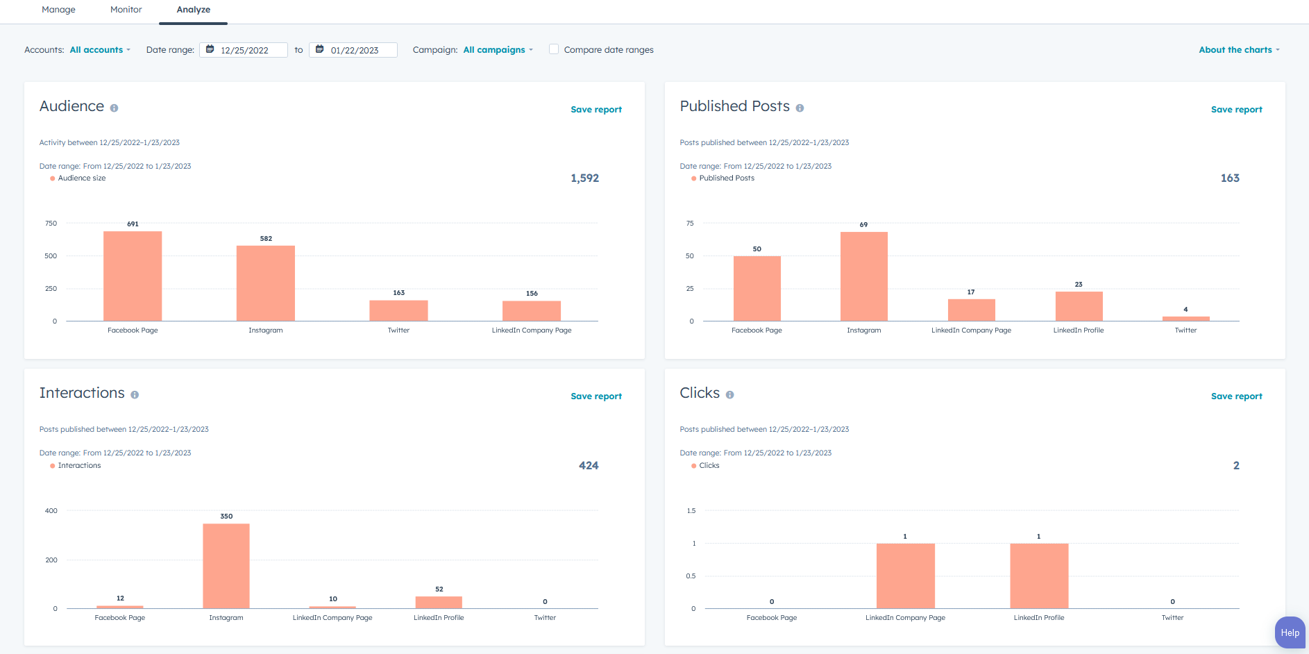This screenshot has height=654, width=1309.
Task: Click the Interactions total 424
Action: [589, 466]
